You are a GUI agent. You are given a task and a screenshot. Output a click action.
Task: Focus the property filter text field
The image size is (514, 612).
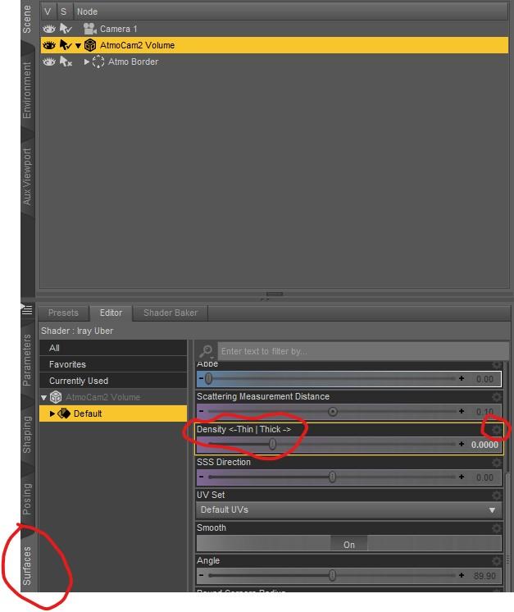[363, 351]
